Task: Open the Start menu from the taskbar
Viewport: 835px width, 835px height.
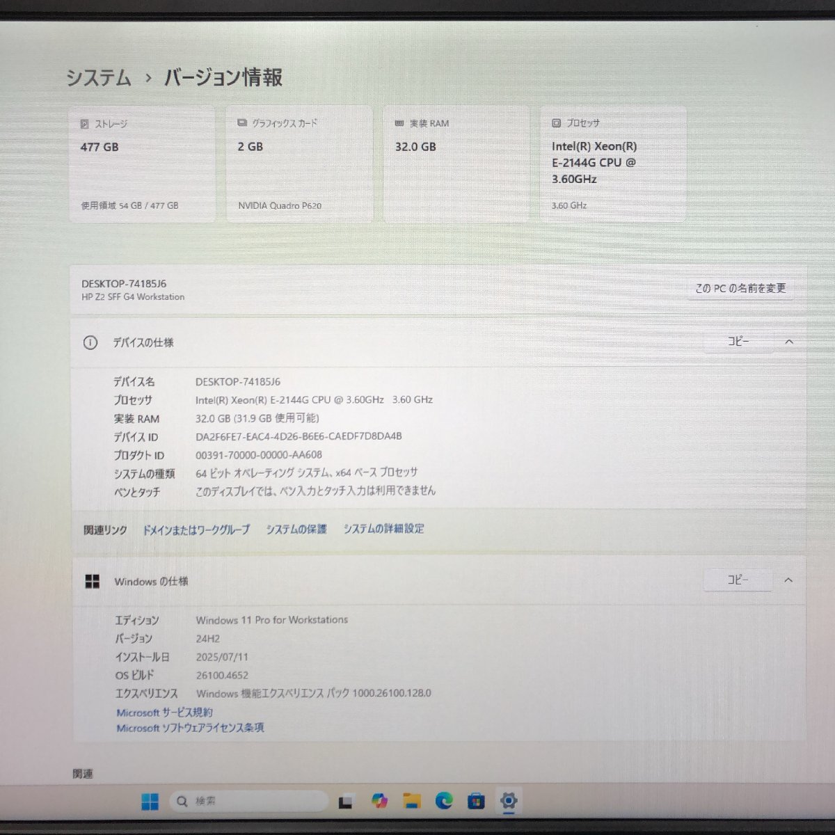Action: pyautogui.click(x=150, y=802)
